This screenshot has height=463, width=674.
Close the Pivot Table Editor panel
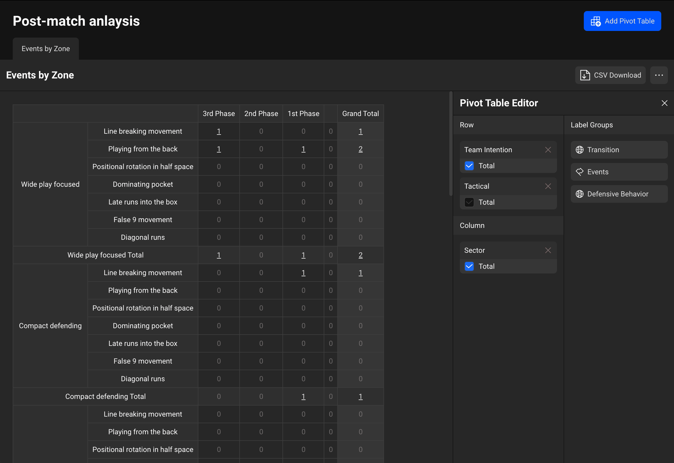(664, 103)
